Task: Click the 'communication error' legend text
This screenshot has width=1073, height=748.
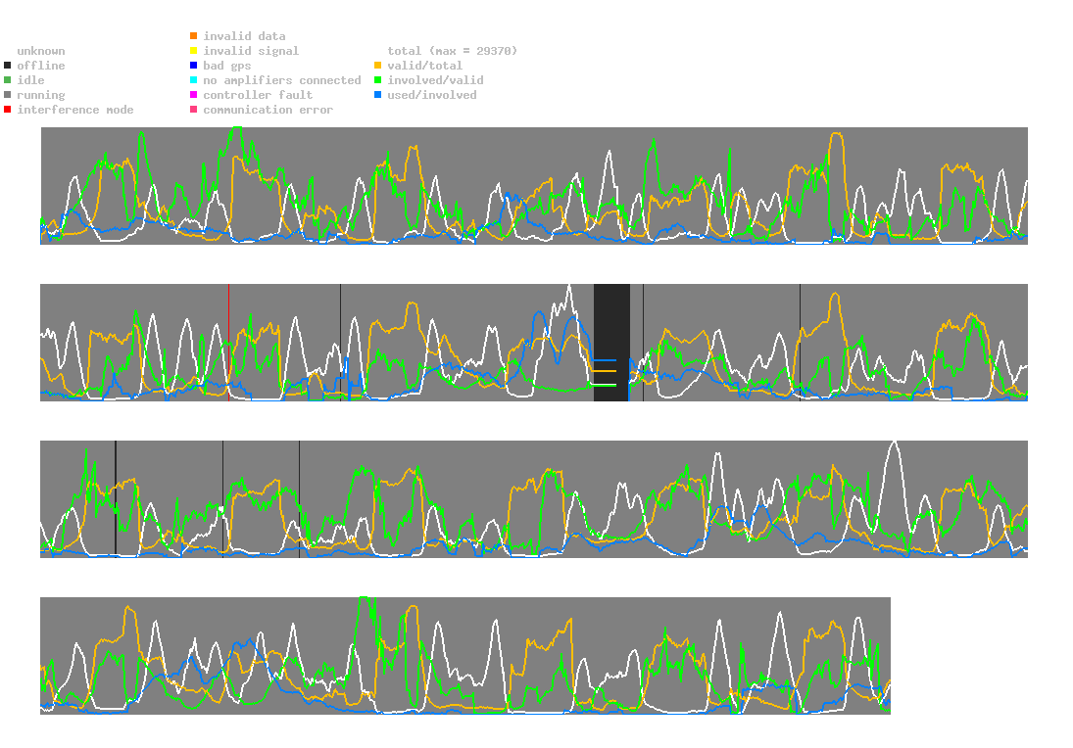Action: (x=268, y=110)
